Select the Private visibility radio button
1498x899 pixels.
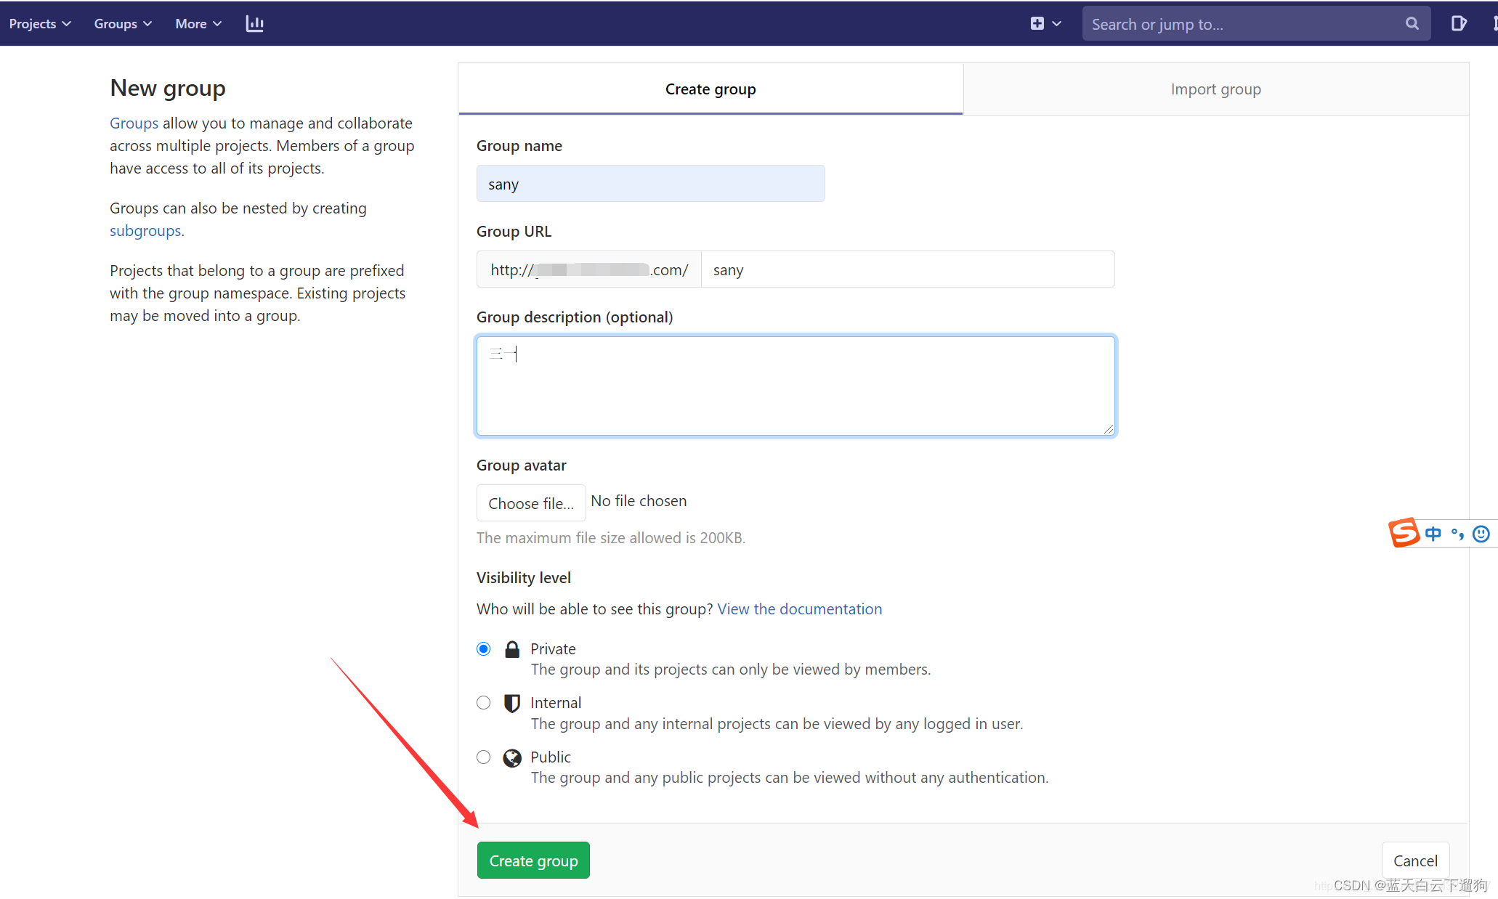484,648
